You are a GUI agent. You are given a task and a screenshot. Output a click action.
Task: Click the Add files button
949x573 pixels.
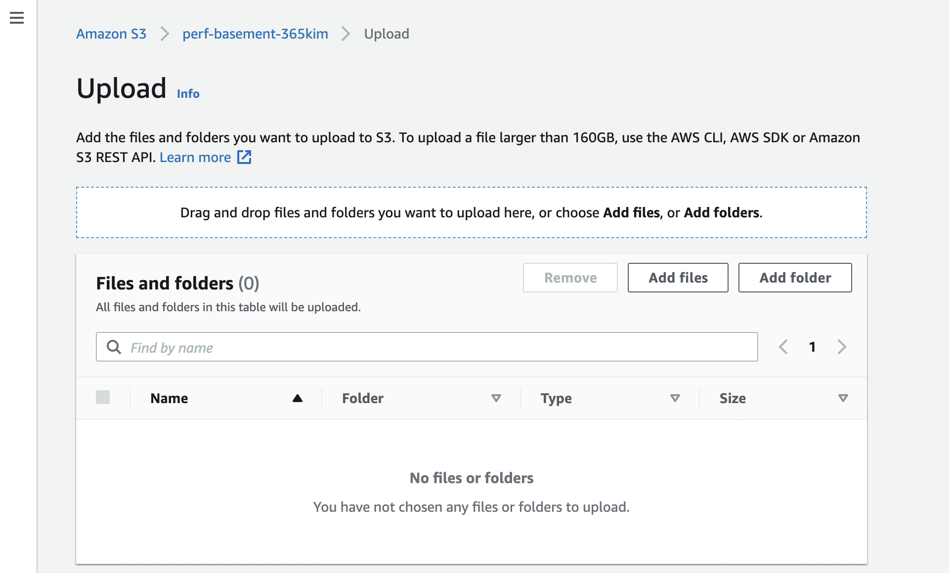click(x=678, y=278)
